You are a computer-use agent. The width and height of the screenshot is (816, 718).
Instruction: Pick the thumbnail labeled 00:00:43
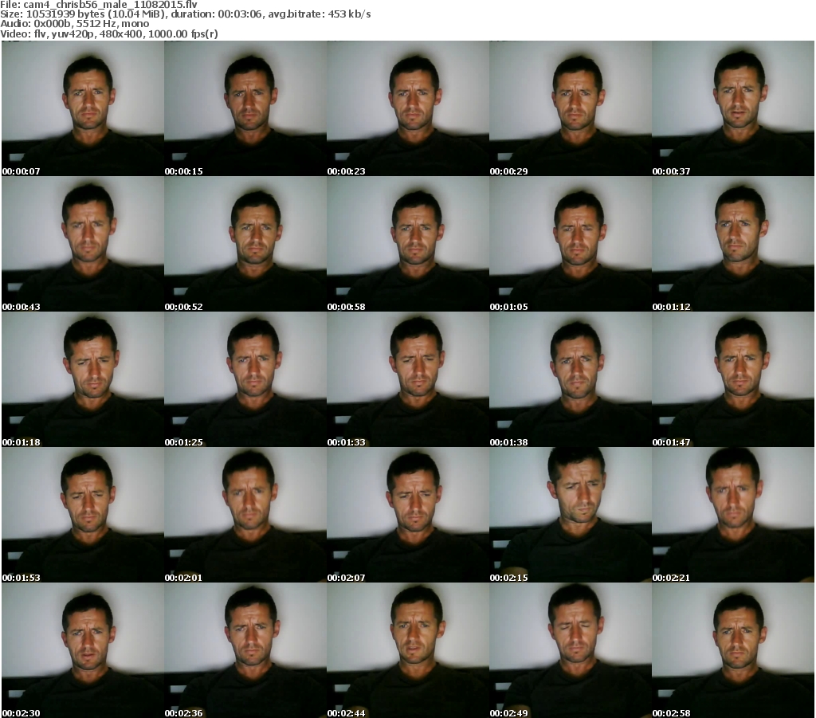tap(83, 244)
